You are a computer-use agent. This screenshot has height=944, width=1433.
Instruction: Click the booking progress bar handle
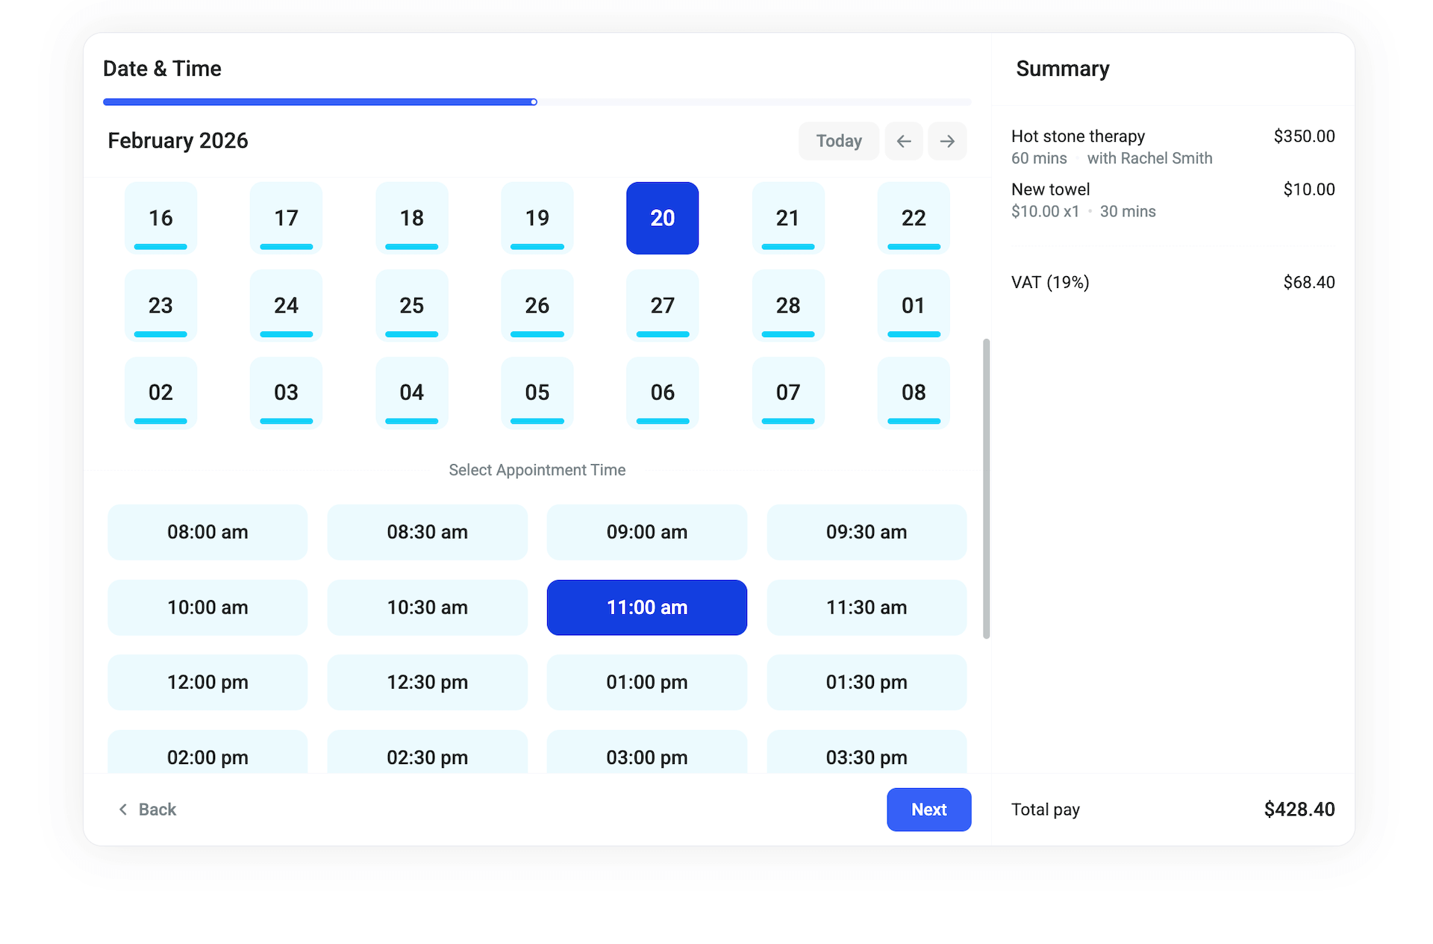pos(534,102)
